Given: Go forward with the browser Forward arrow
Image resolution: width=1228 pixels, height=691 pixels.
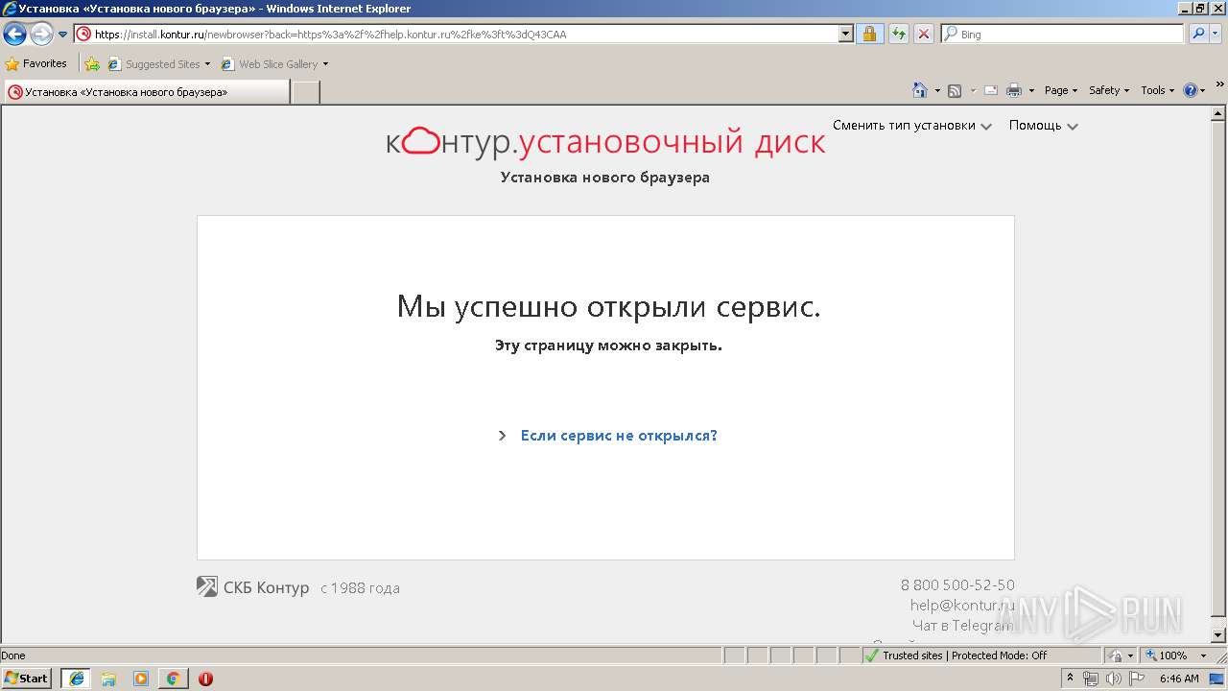Looking at the screenshot, I should [x=41, y=35].
